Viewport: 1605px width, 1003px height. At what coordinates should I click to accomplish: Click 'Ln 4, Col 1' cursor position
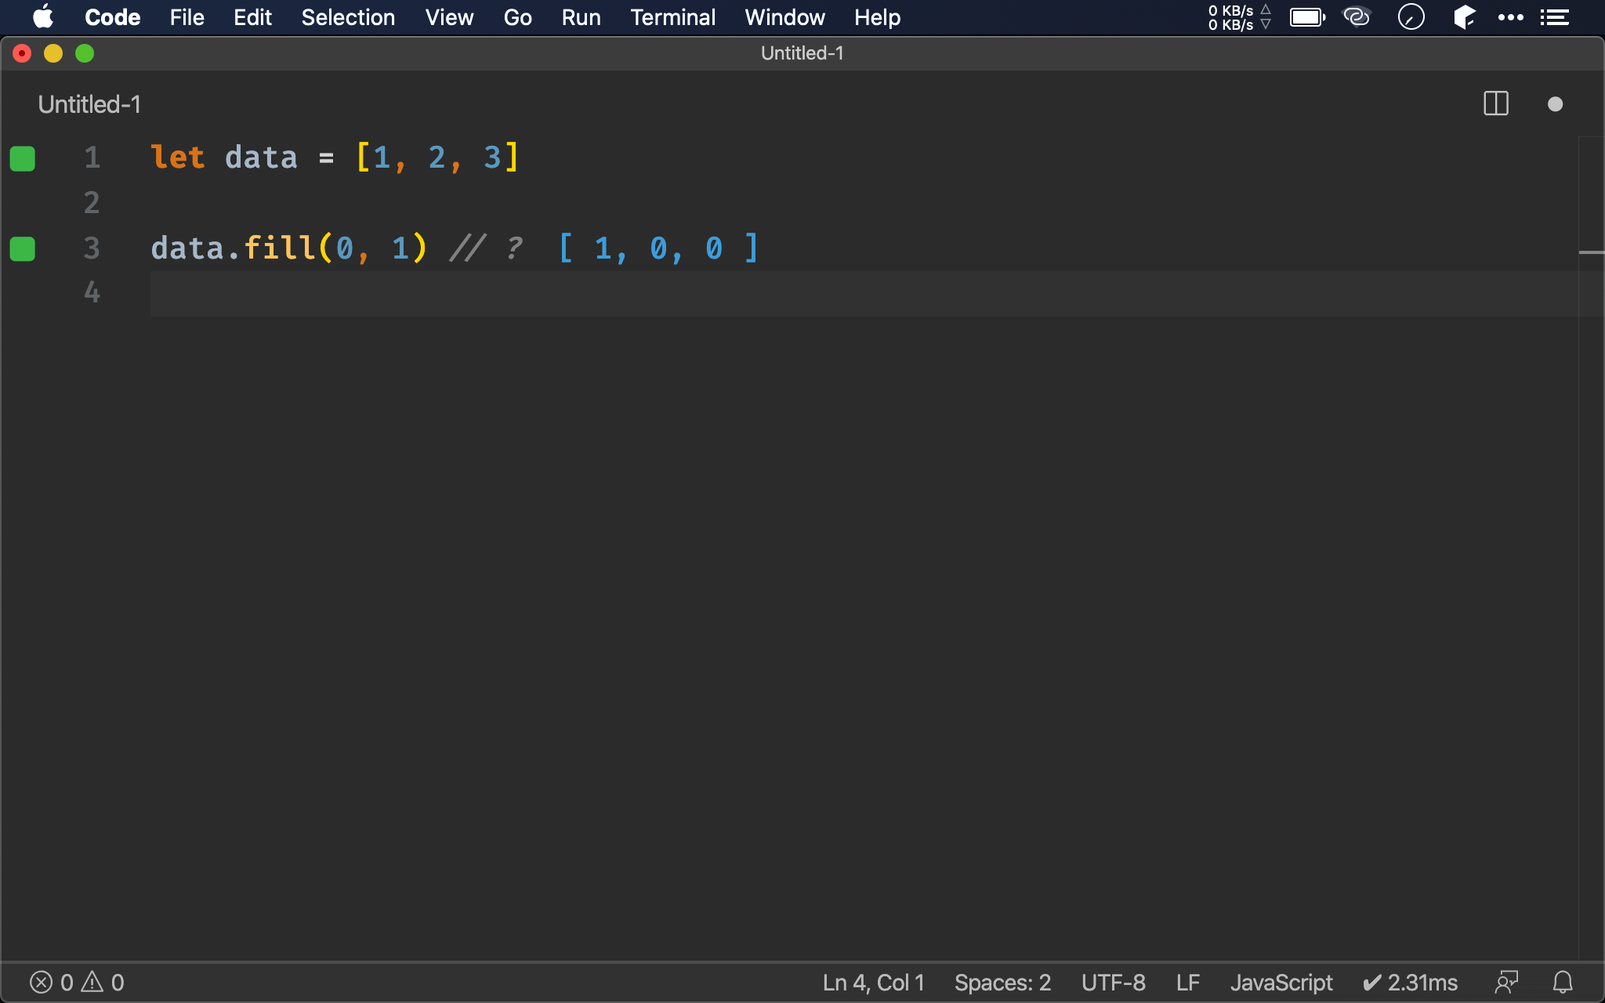[874, 983]
